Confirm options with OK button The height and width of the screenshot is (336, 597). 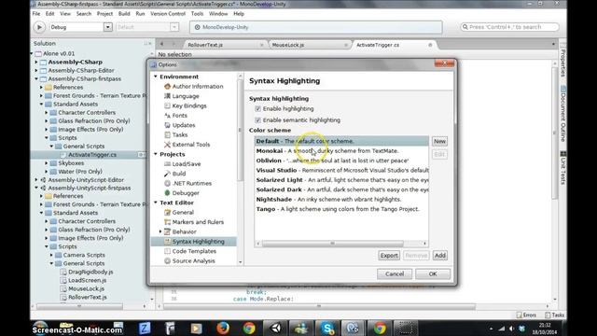[x=433, y=273]
